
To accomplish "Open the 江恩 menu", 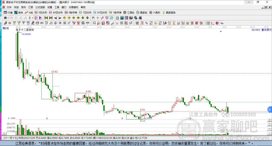I will (x=31, y=7).
